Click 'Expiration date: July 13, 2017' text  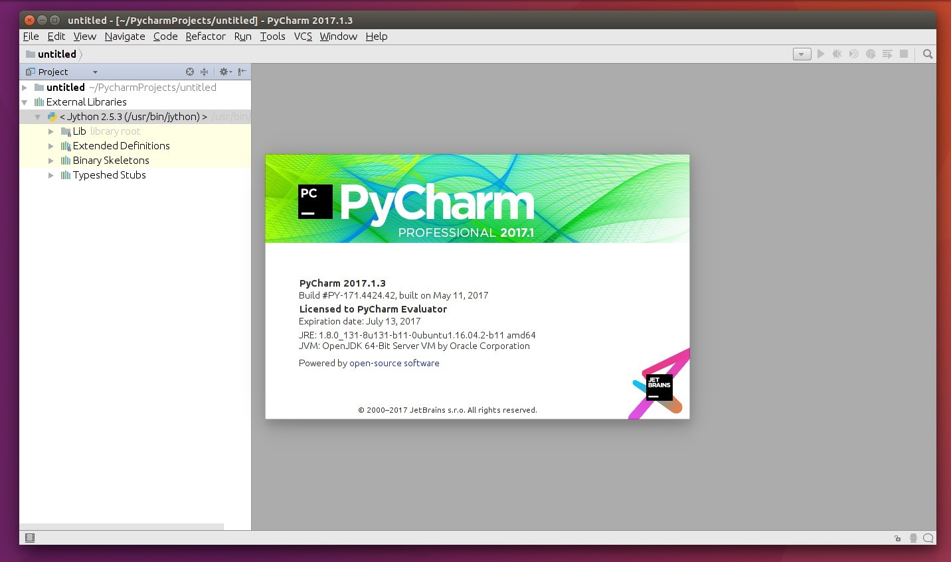click(x=360, y=321)
